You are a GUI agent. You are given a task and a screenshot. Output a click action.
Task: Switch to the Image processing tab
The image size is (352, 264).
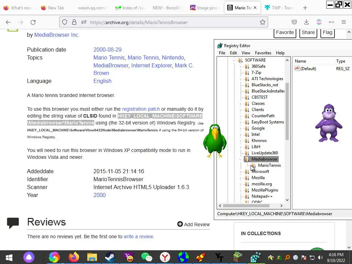[x=205, y=8]
